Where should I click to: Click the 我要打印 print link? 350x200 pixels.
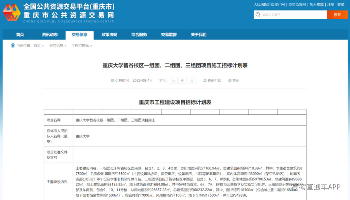214,81
